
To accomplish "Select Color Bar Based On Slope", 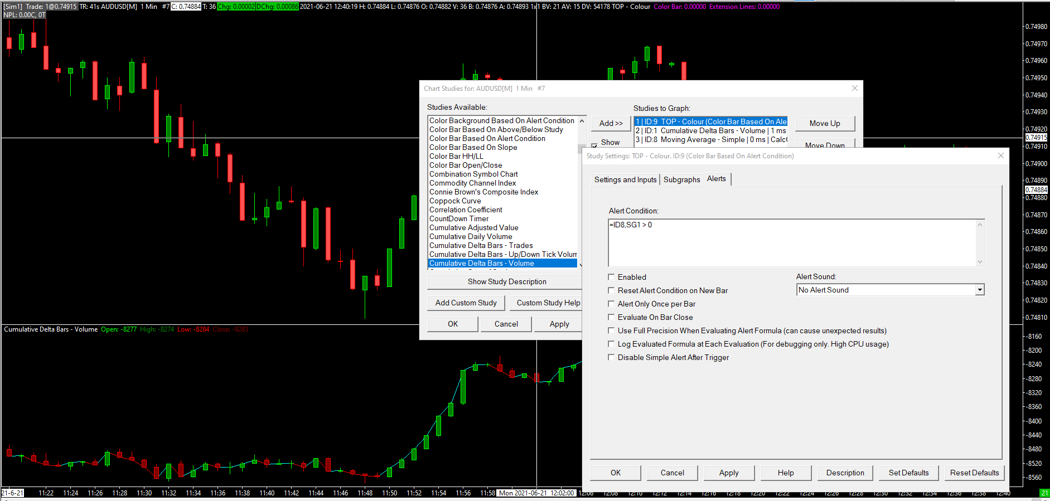I will (x=502, y=147).
